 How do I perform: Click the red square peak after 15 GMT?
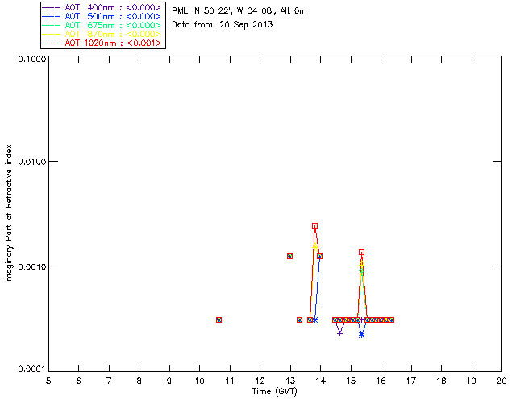click(362, 253)
